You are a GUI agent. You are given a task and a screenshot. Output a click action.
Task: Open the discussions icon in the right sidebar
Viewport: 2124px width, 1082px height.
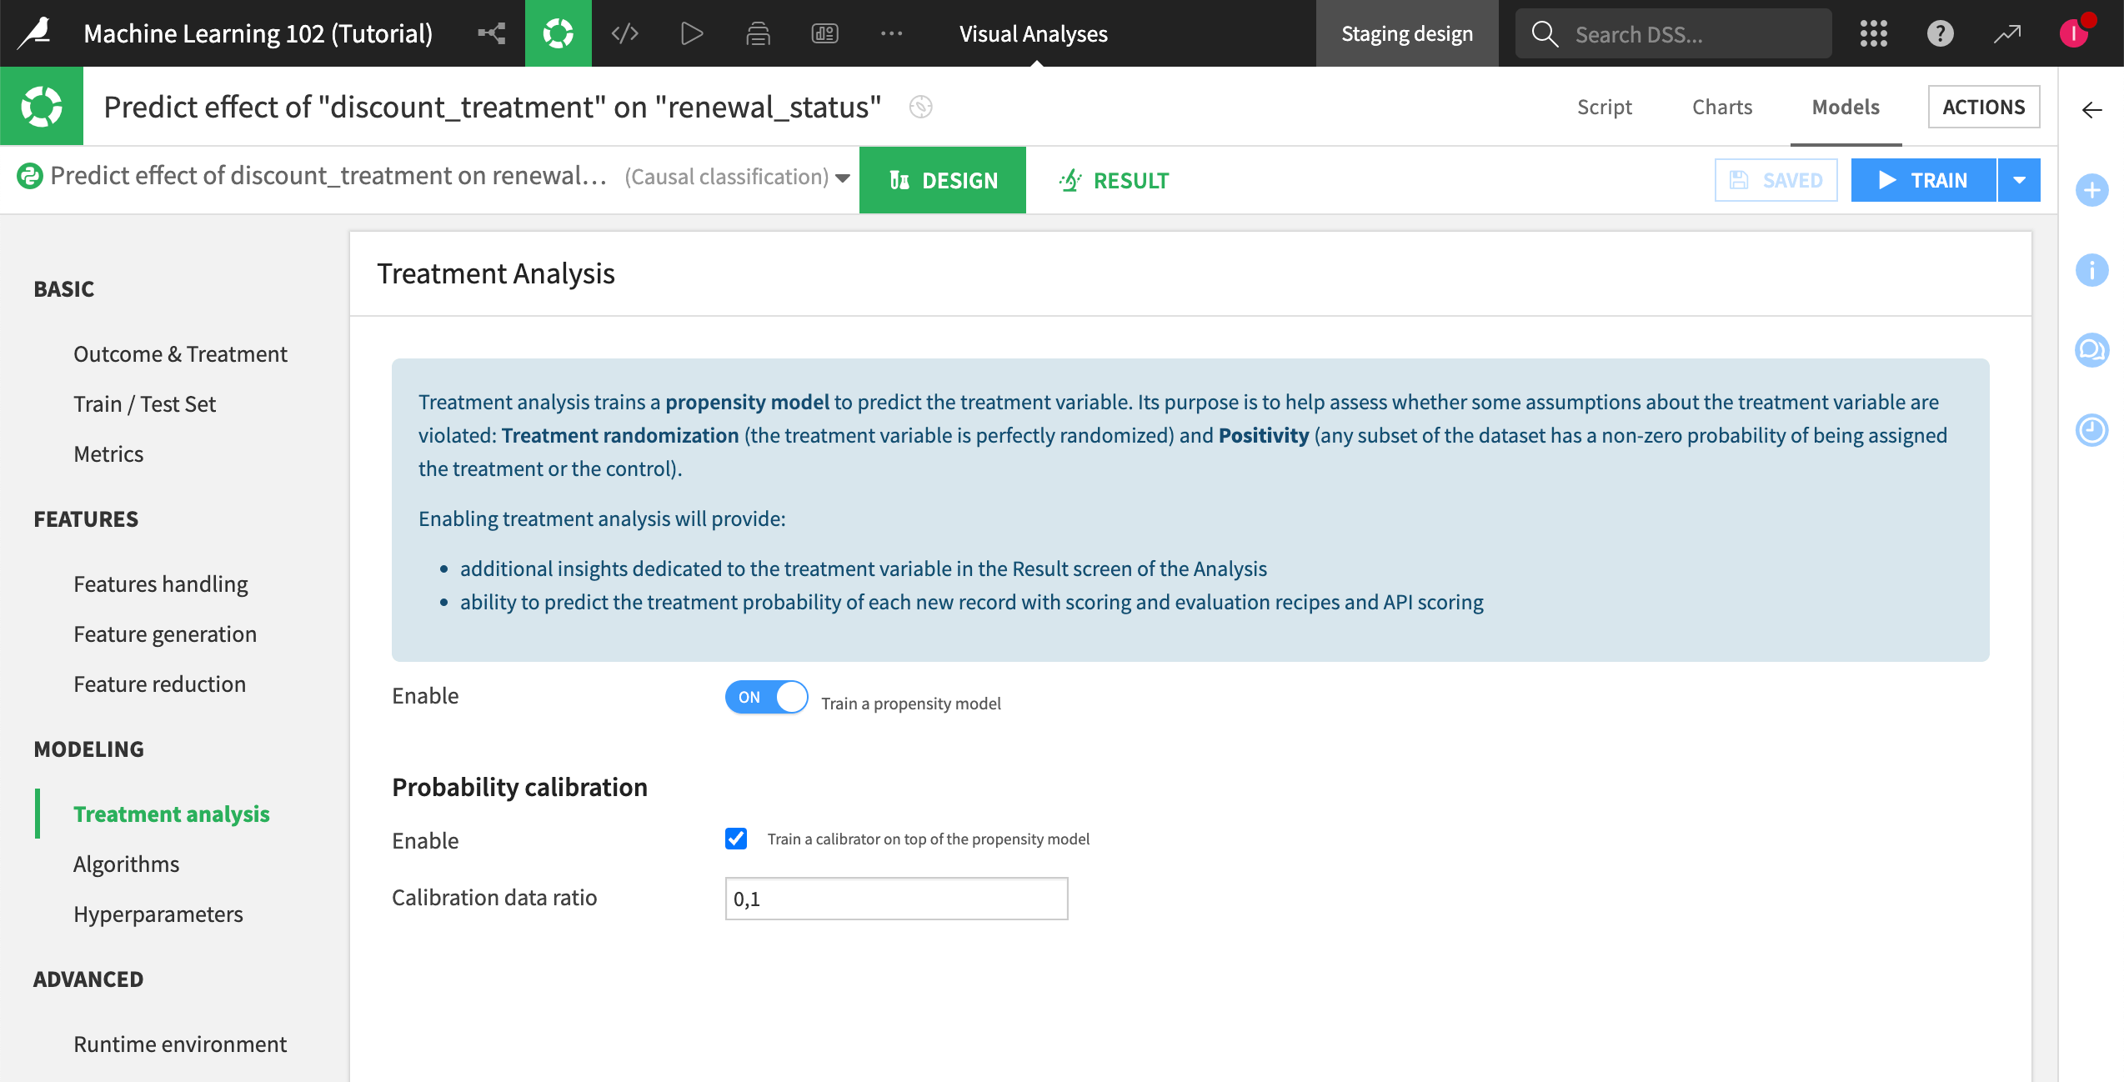[x=2092, y=350]
